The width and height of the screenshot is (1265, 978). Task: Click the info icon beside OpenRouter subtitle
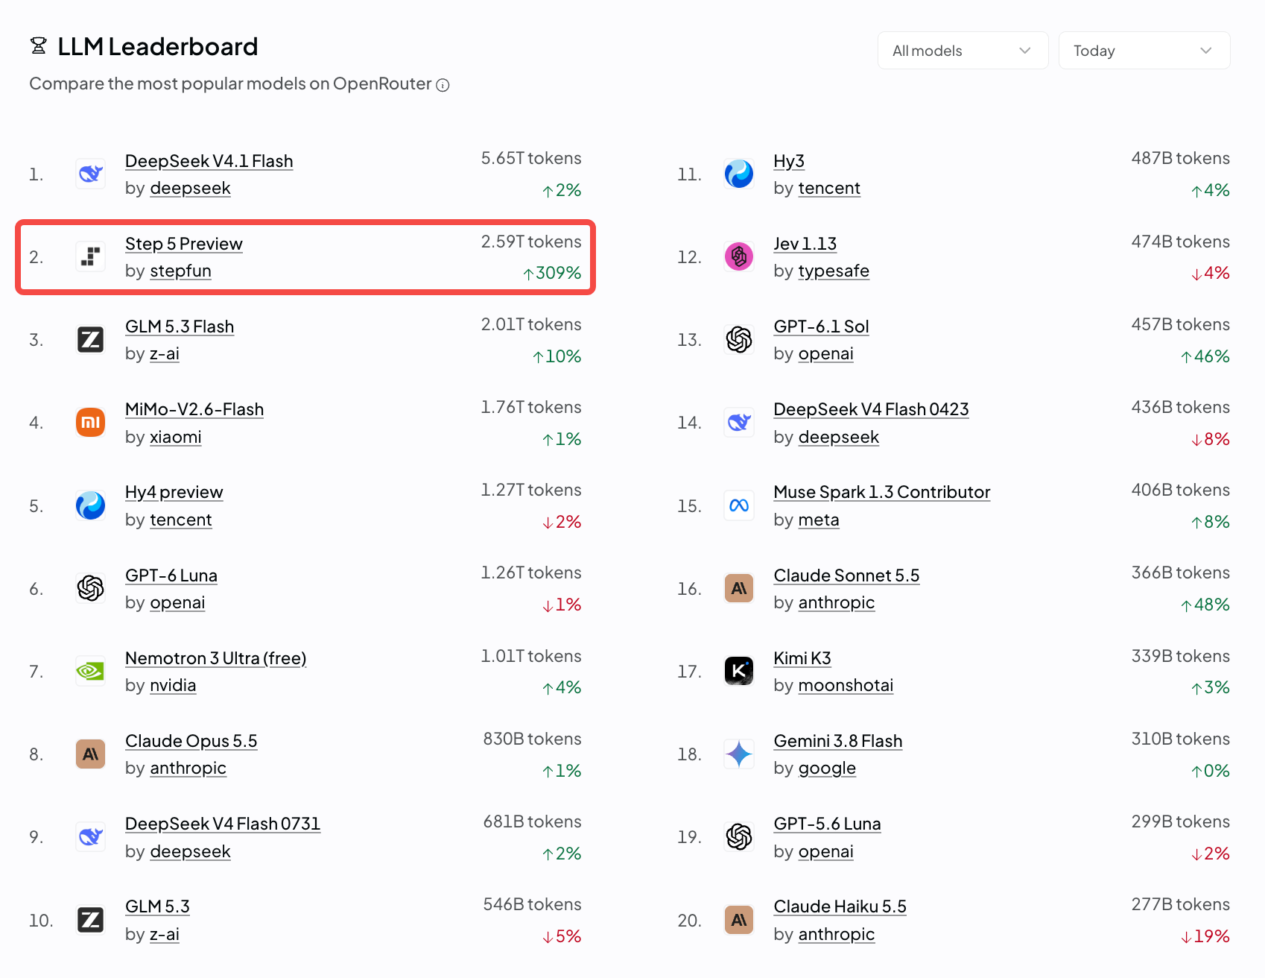pyautogui.click(x=443, y=85)
